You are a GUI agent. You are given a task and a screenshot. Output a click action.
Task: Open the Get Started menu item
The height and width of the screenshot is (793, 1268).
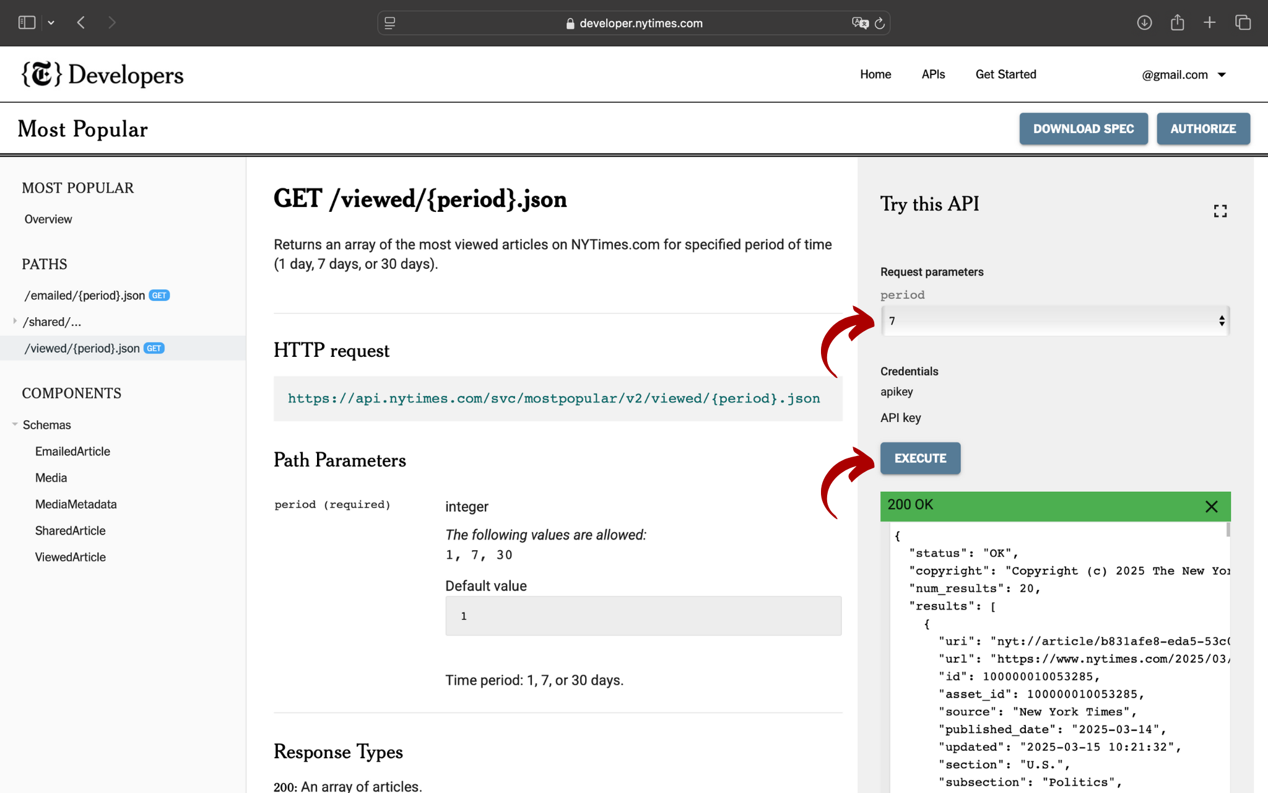click(x=1005, y=74)
